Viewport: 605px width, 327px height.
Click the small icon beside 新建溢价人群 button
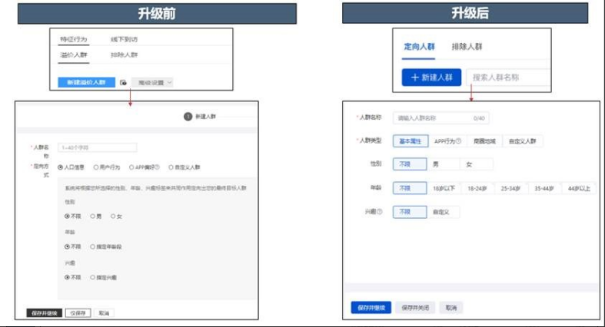pos(123,82)
